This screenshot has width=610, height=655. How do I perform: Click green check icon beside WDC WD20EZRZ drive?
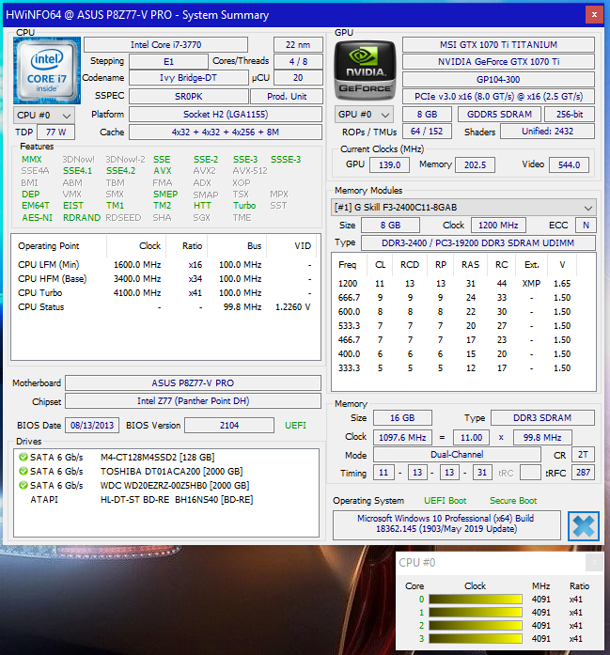(x=23, y=486)
